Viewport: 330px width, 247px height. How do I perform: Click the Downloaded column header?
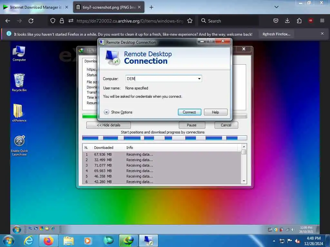[x=103, y=148]
